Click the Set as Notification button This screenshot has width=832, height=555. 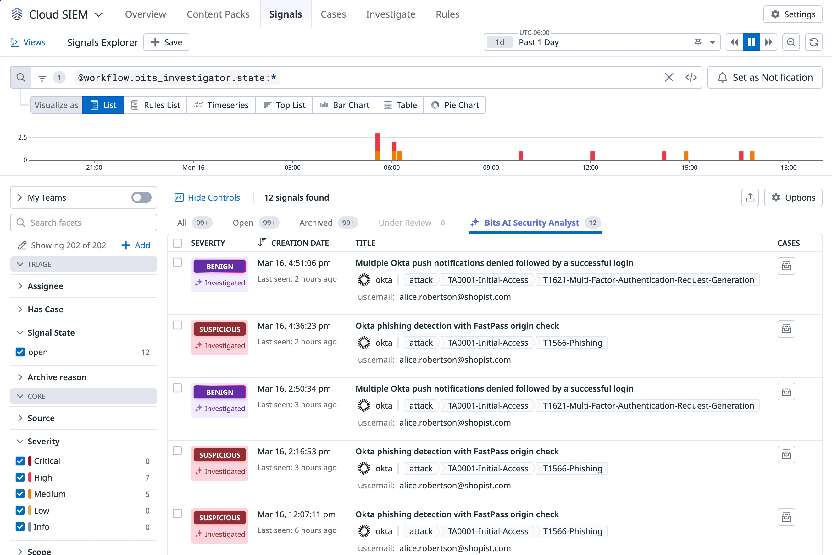point(765,78)
